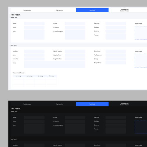Click the Costumer field in dark mockup

116,125
